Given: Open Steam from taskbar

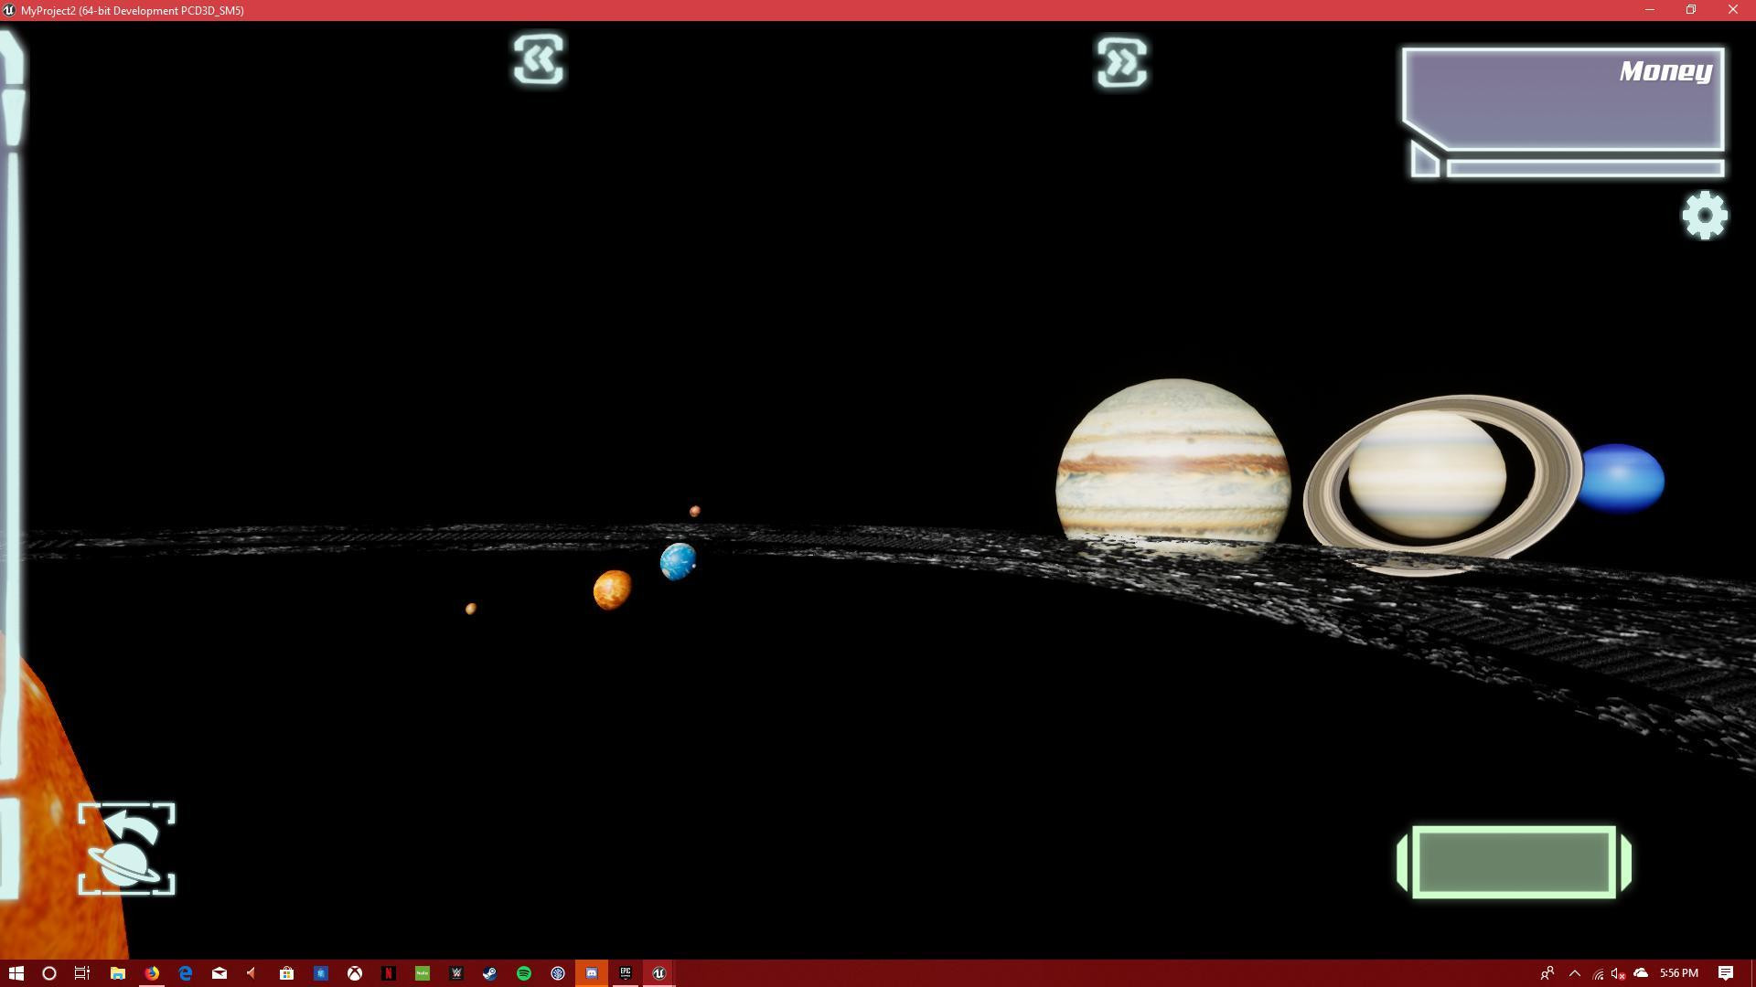Looking at the screenshot, I should (490, 973).
